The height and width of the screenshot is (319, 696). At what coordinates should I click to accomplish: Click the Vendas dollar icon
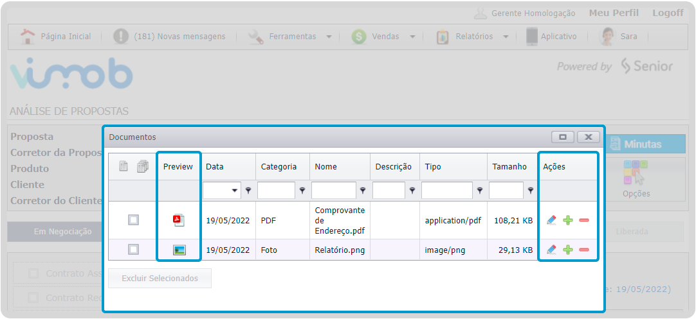tap(359, 37)
